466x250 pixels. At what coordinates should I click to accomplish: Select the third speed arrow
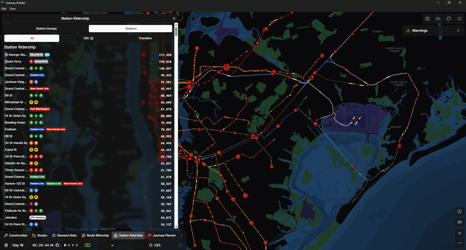click(73, 245)
